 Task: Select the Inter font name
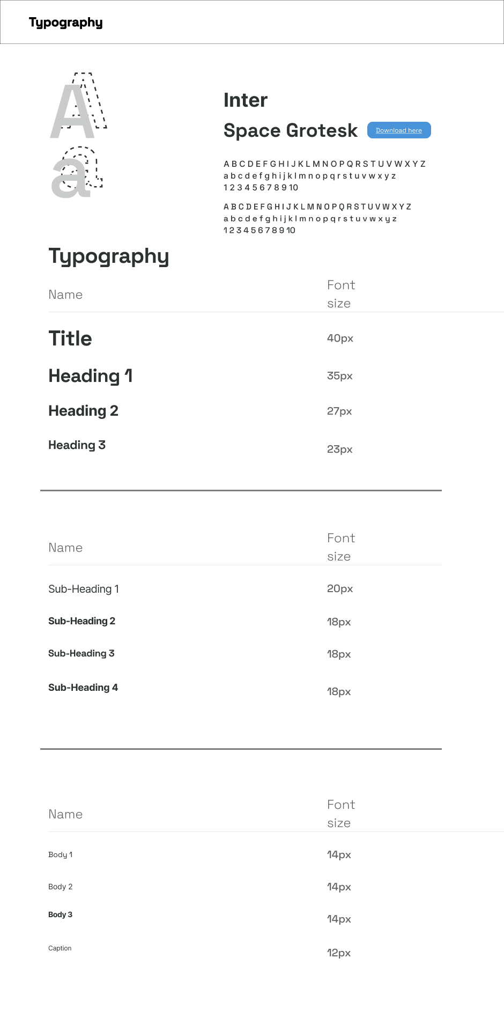(x=246, y=100)
